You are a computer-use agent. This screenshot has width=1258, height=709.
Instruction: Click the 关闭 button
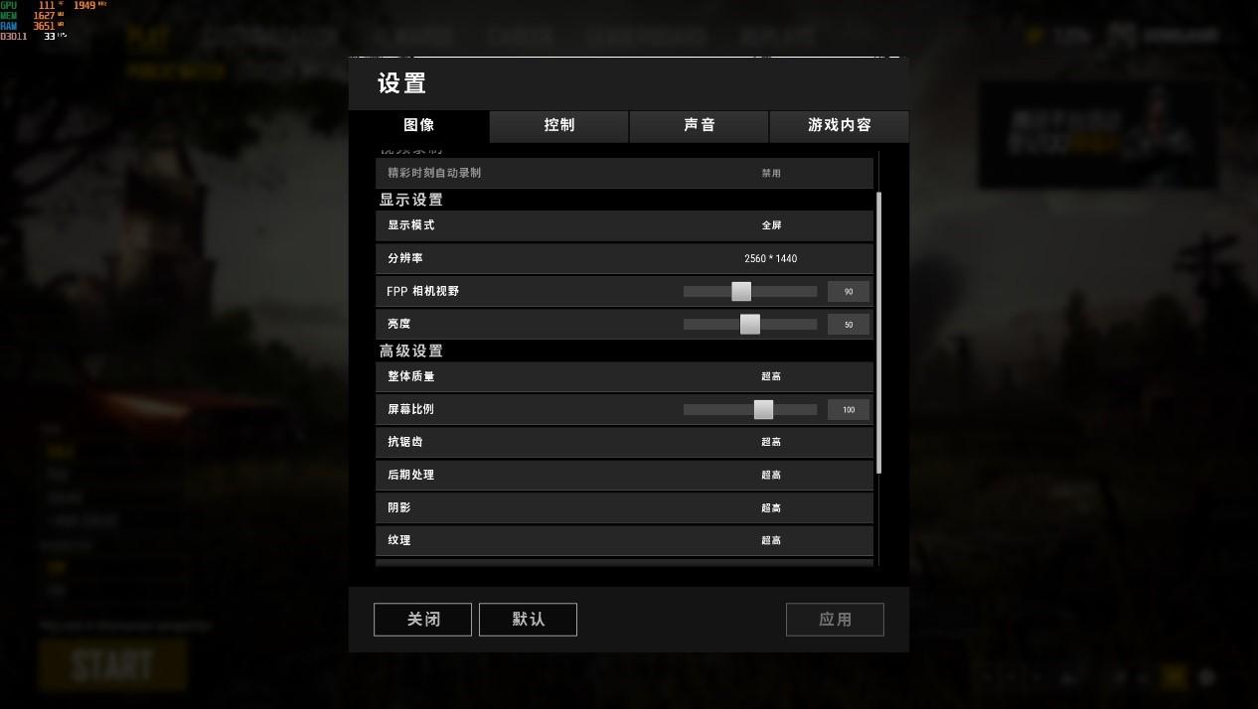[x=423, y=620]
